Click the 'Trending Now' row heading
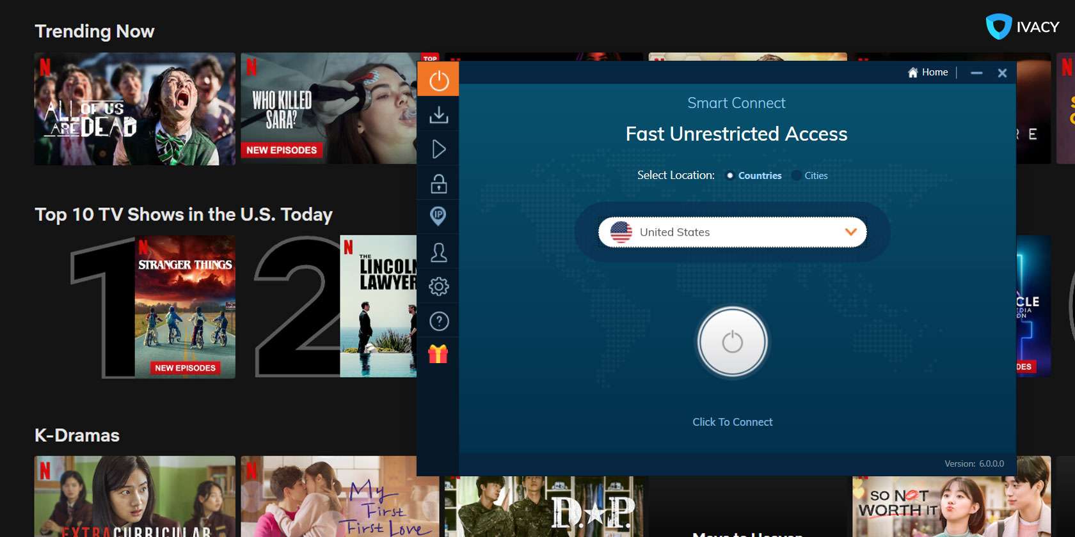Image resolution: width=1075 pixels, height=537 pixels. point(95,31)
